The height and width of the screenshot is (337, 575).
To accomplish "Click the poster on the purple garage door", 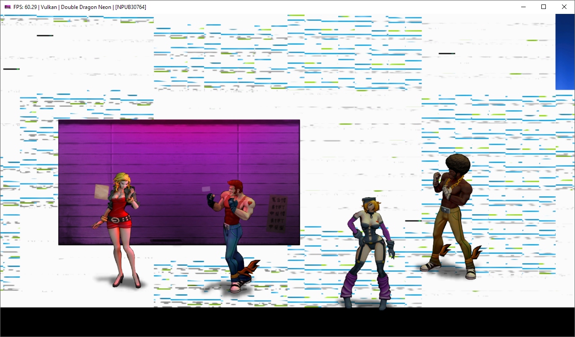I will pyautogui.click(x=277, y=213).
